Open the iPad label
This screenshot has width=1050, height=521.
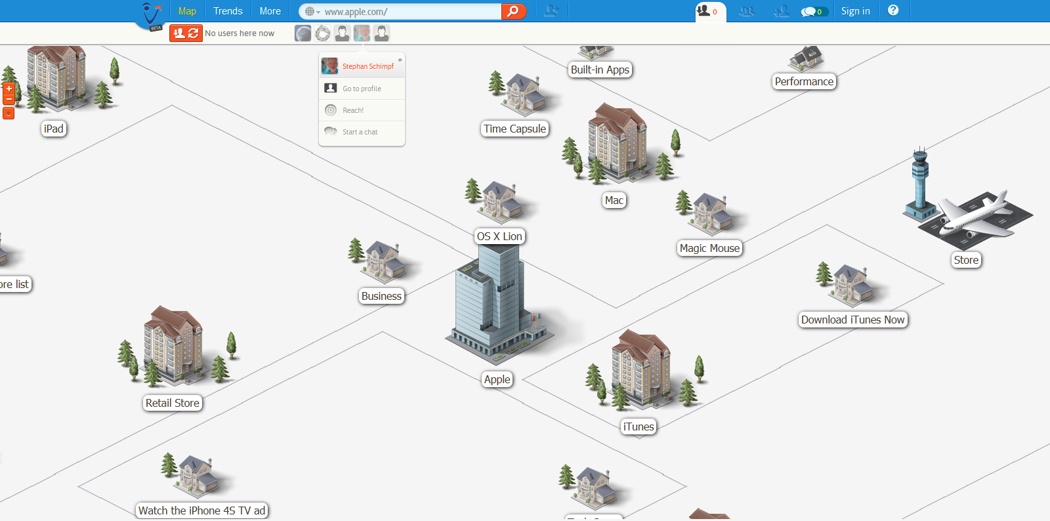54,129
